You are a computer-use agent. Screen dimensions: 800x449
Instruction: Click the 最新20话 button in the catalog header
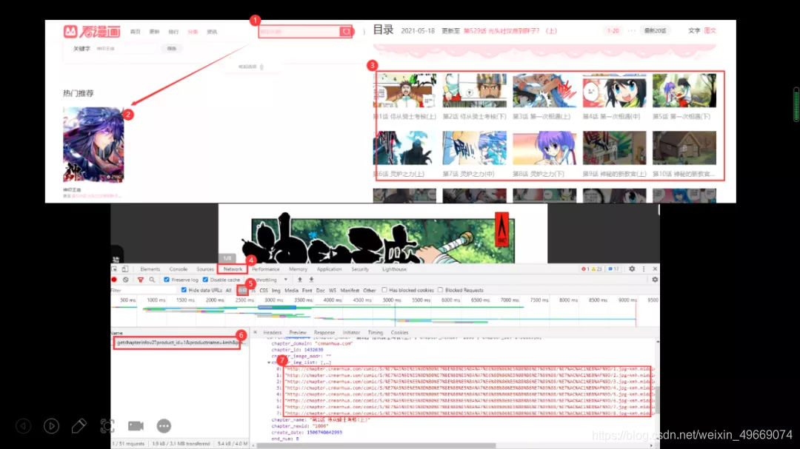(655, 30)
